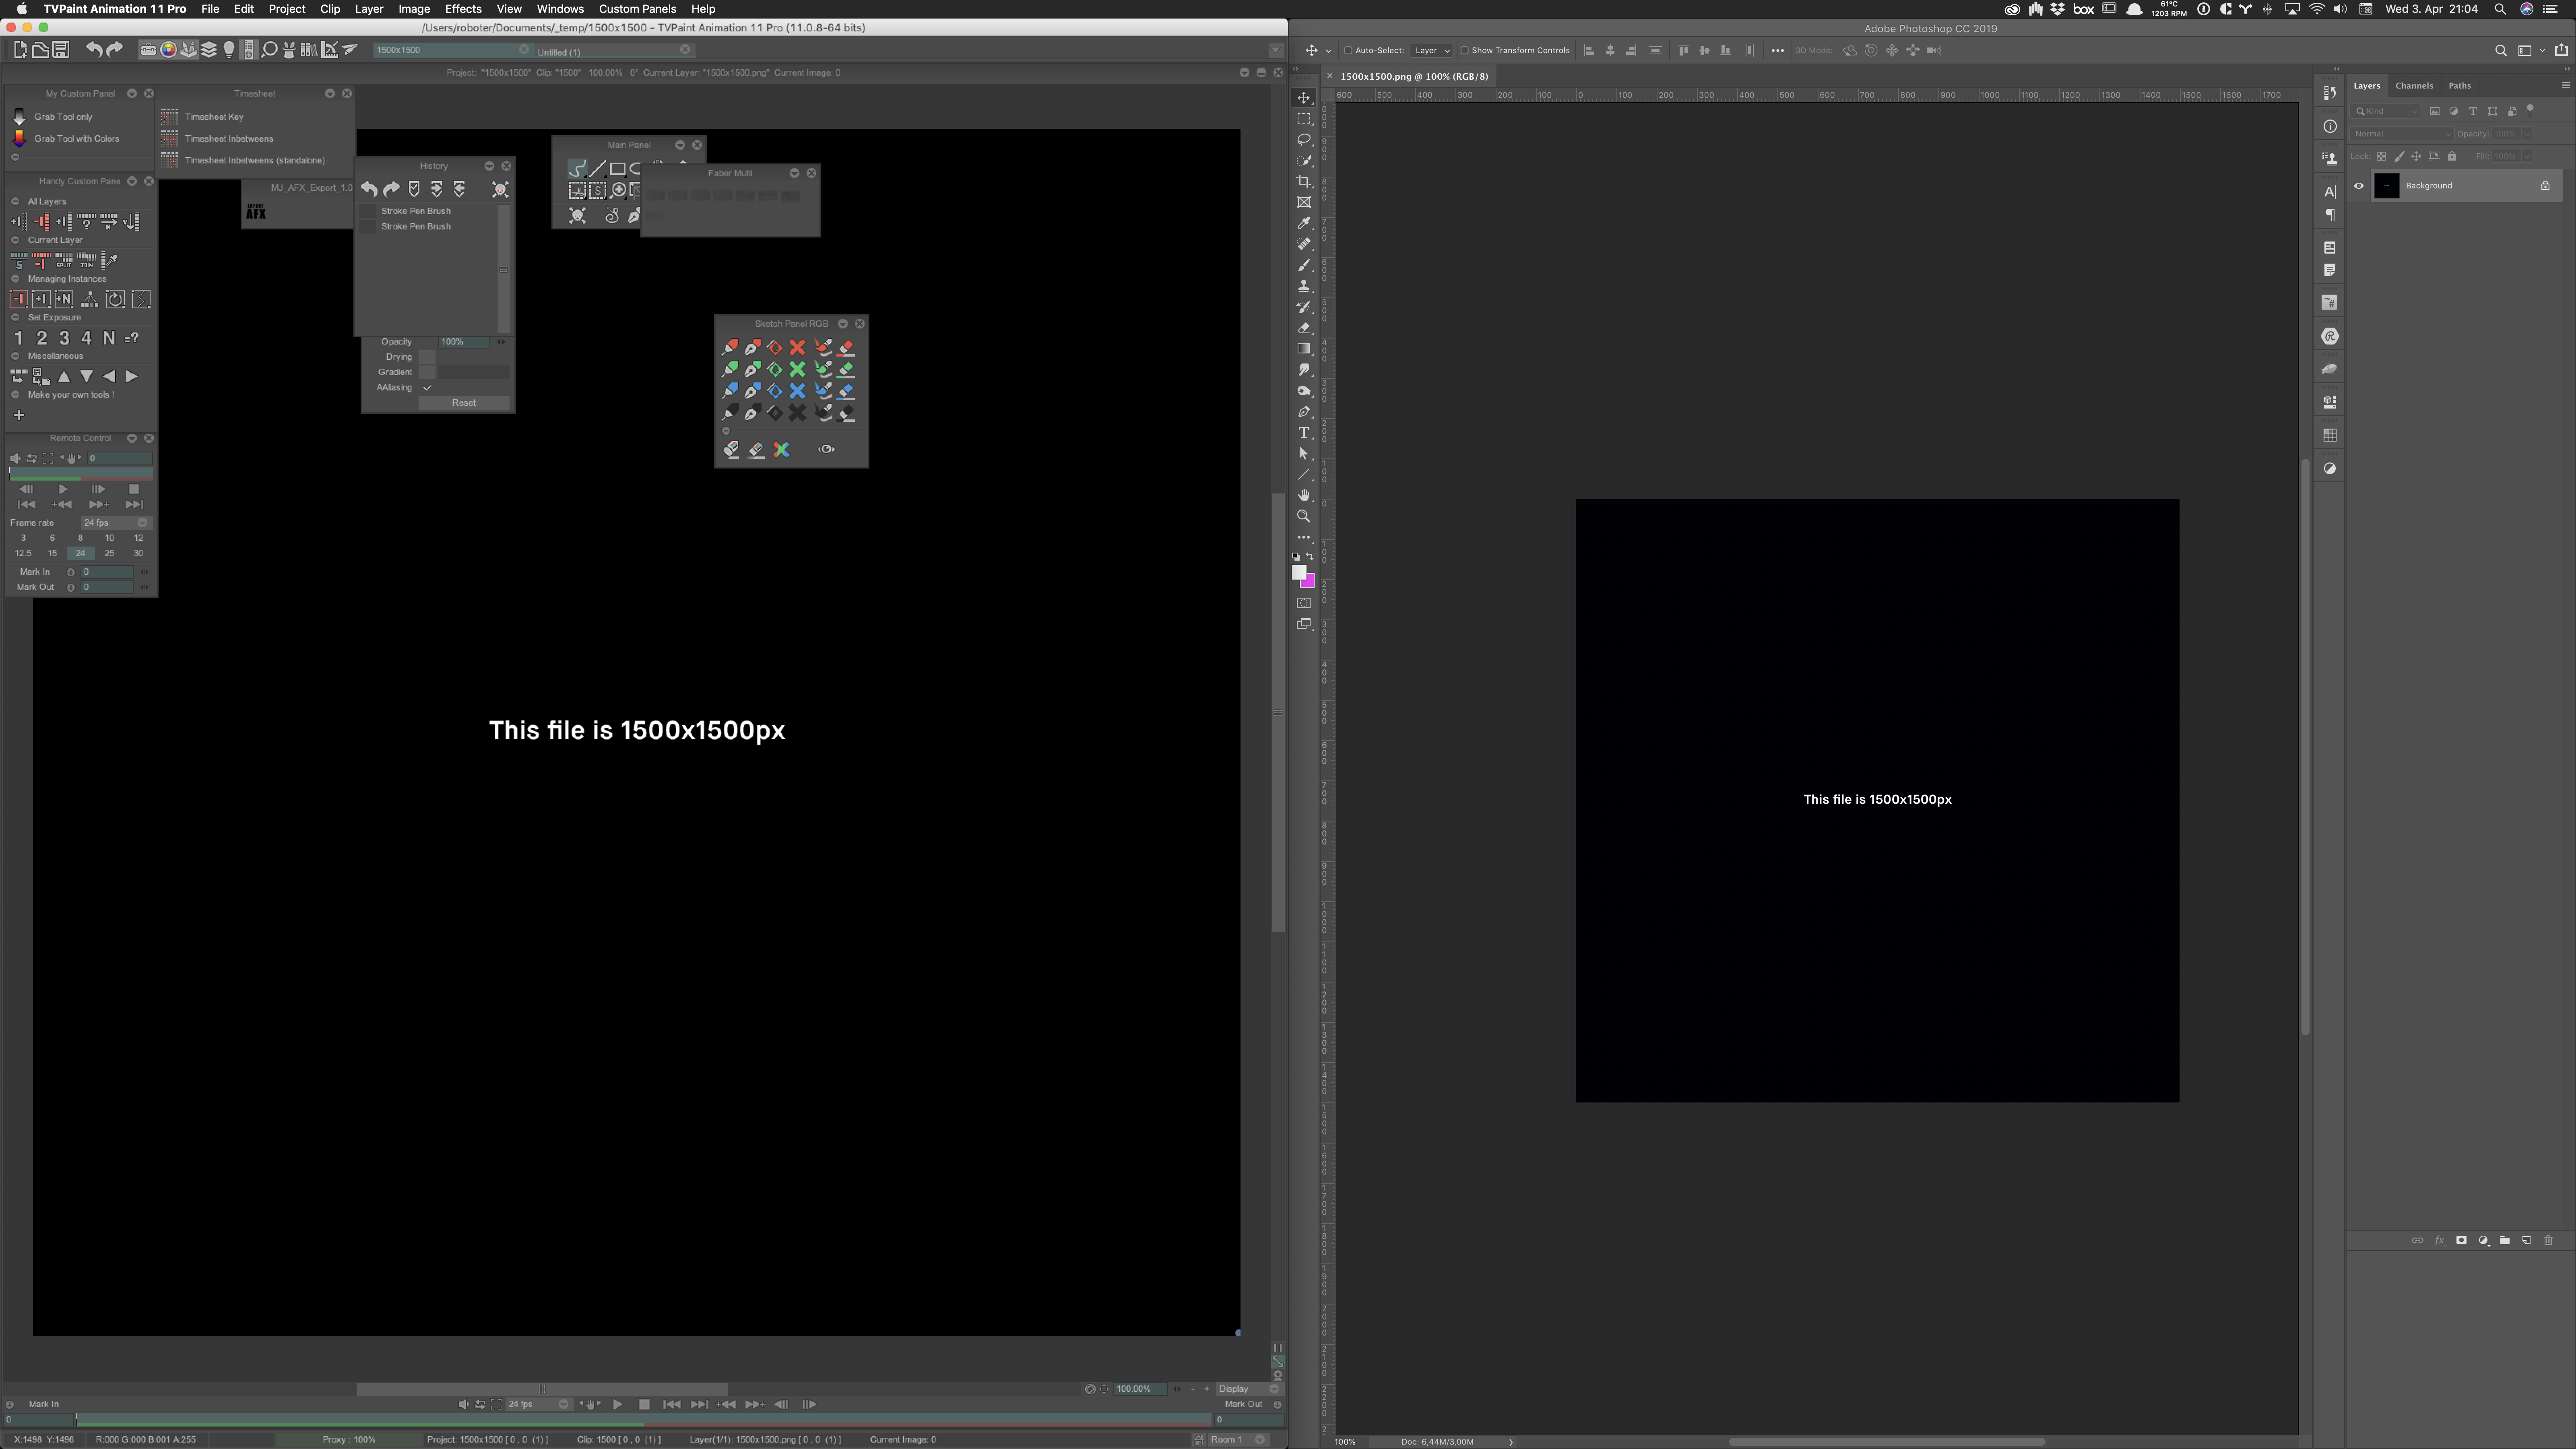The width and height of the screenshot is (2576, 1449).
Task: Select the Hand tool in Photoshop
Action: (1304, 495)
